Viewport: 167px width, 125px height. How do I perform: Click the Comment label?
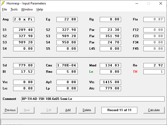[9, 99]
